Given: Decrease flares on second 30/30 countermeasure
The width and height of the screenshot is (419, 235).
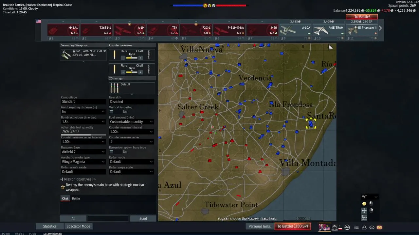Looking at the screenshot, I should point(123,72).
